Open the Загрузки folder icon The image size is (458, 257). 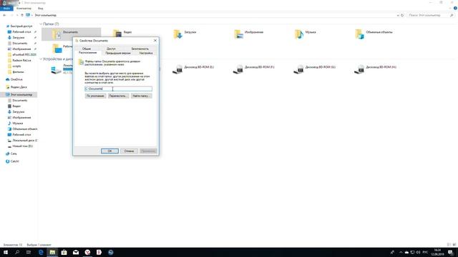click(178, 34)
